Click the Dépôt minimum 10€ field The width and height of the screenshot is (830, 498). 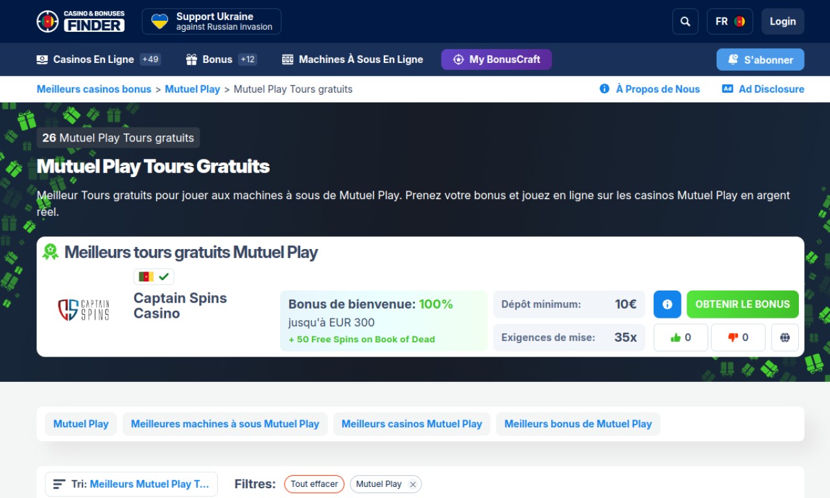pos(569,304)
